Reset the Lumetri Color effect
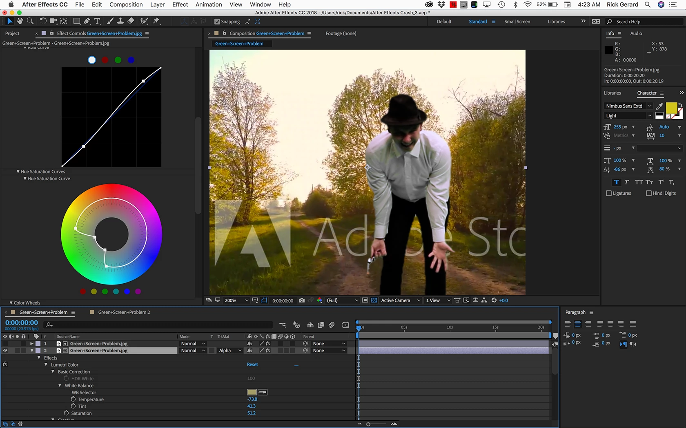 click(252, 364)
